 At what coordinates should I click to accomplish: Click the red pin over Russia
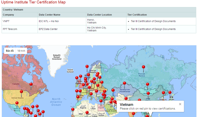tap(143, 67)
